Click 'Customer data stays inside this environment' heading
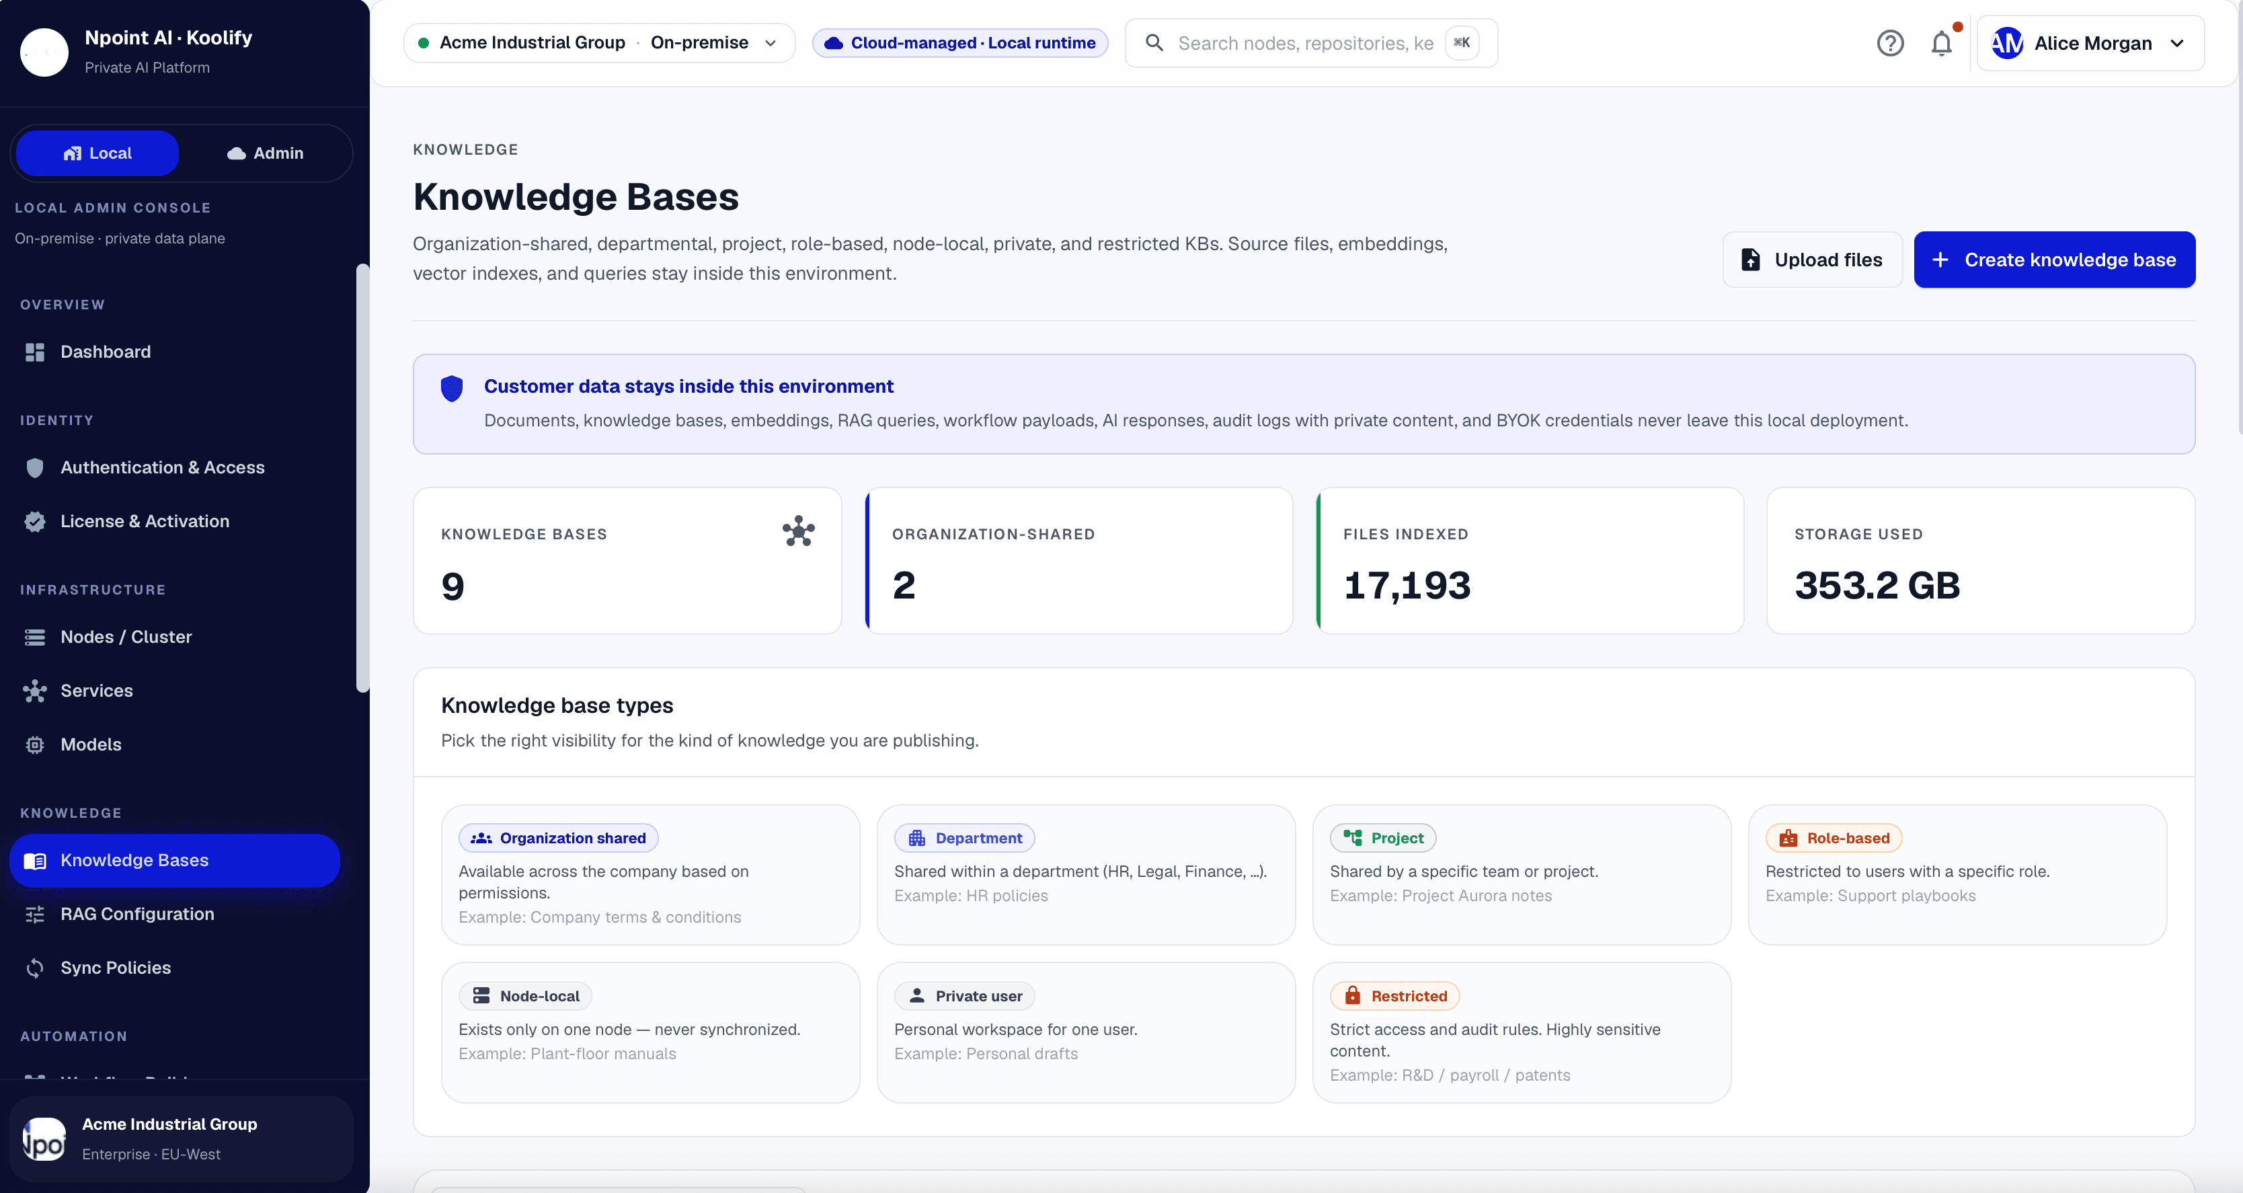This screenshot has height=1193, width=2243. coord(688,387)
